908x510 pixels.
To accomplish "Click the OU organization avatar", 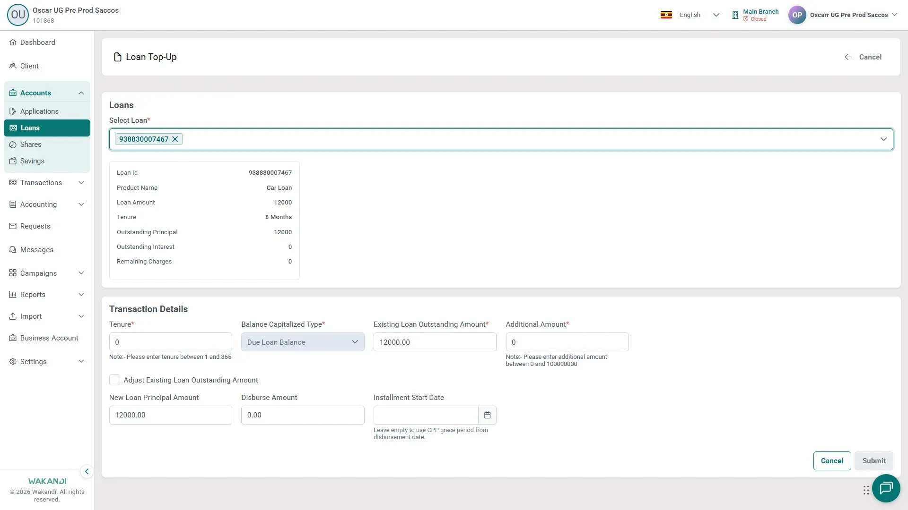I will pos(18,15).
